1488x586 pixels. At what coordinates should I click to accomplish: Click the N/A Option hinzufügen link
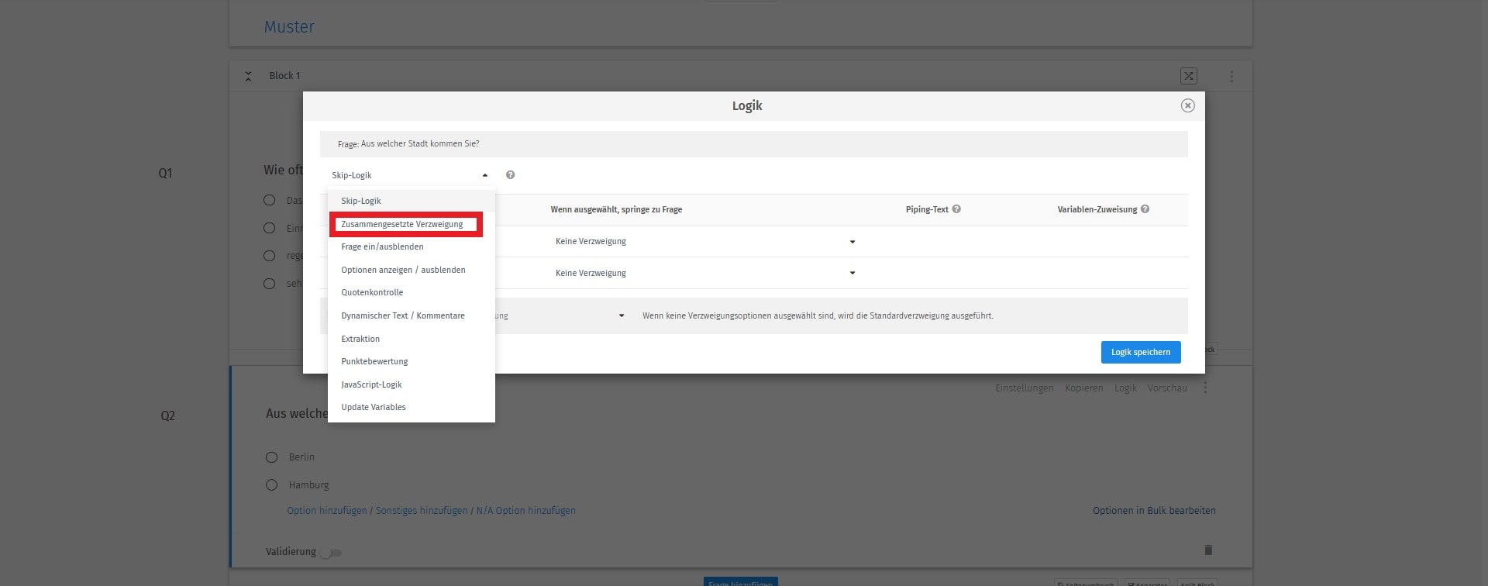525,511
